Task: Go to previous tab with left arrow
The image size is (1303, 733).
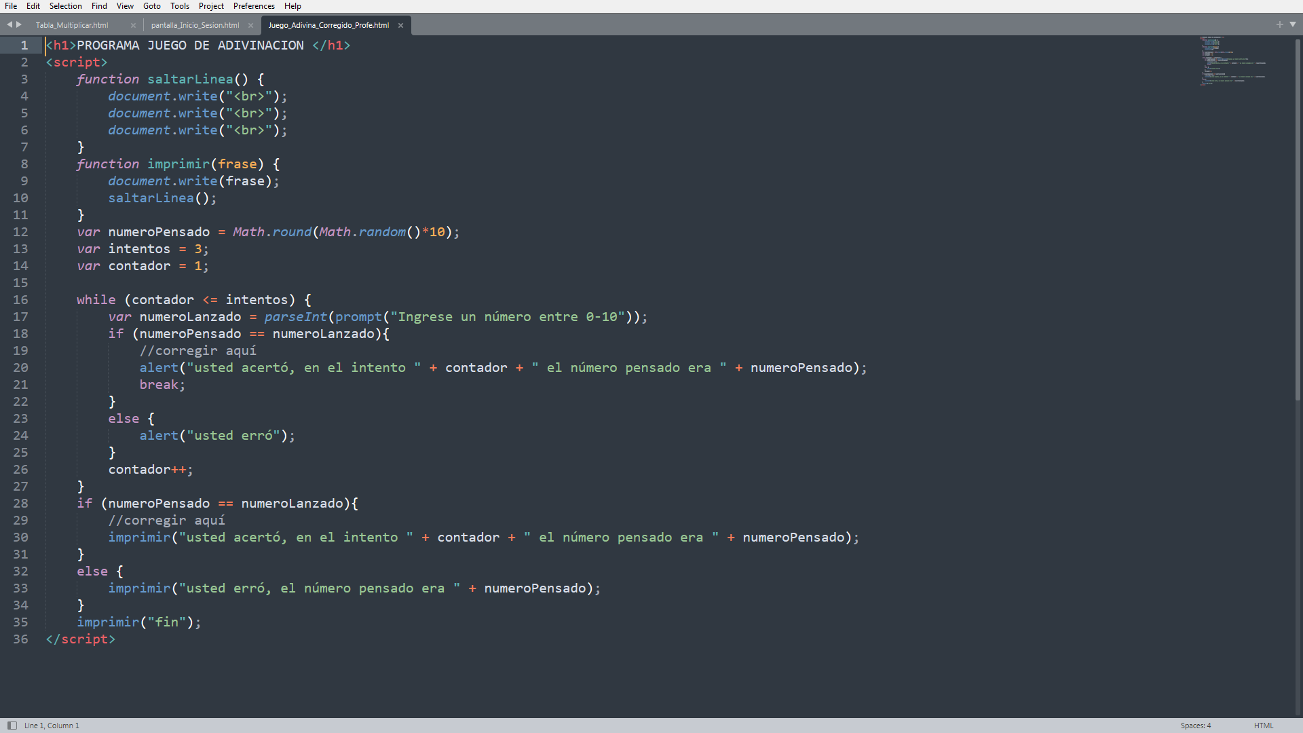Action: coord(10,24)
